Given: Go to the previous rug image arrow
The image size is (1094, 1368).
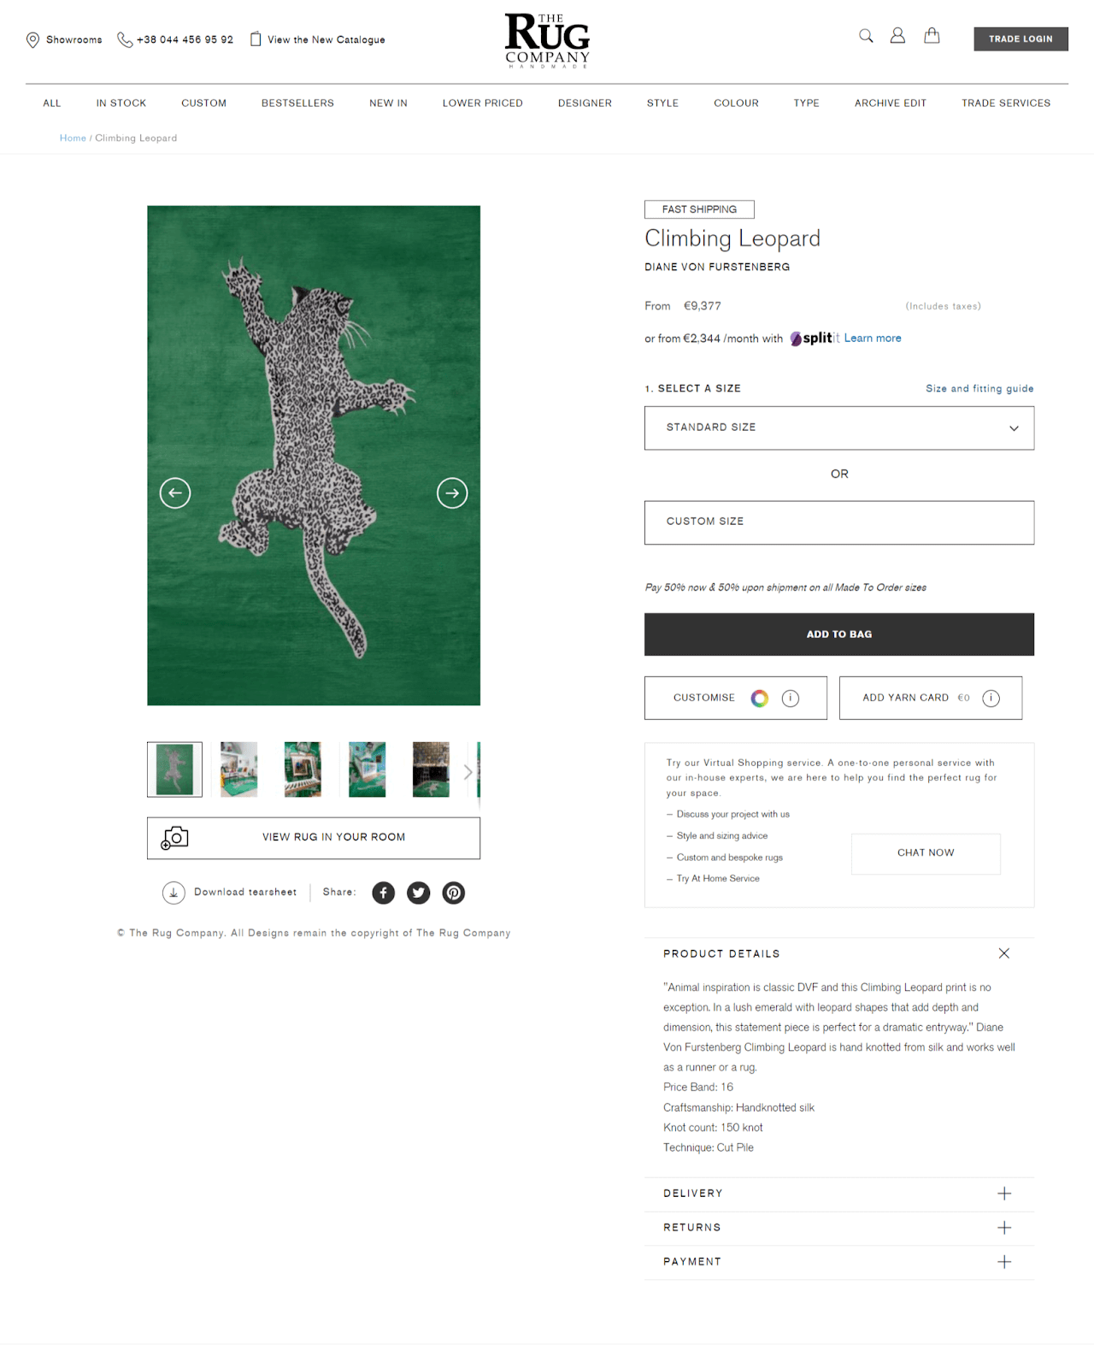Looking at the screenshot, I should tap(175, 492).
